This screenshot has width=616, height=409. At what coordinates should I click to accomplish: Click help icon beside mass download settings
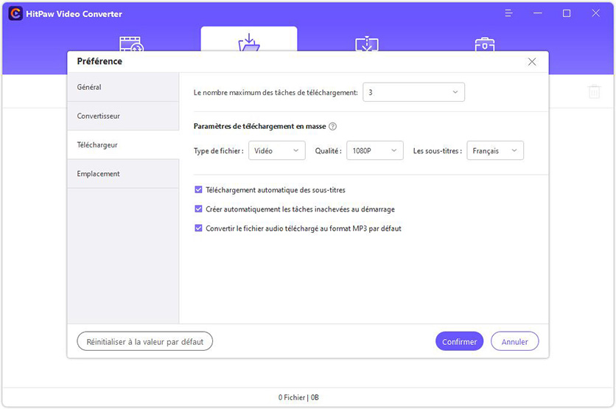click(332, 127)
